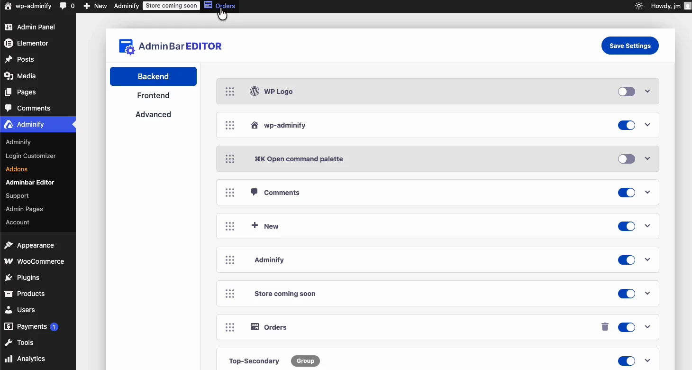Expand the Adminify row chevron
This screenshot has height=370, width=692.
coord(648,259)
